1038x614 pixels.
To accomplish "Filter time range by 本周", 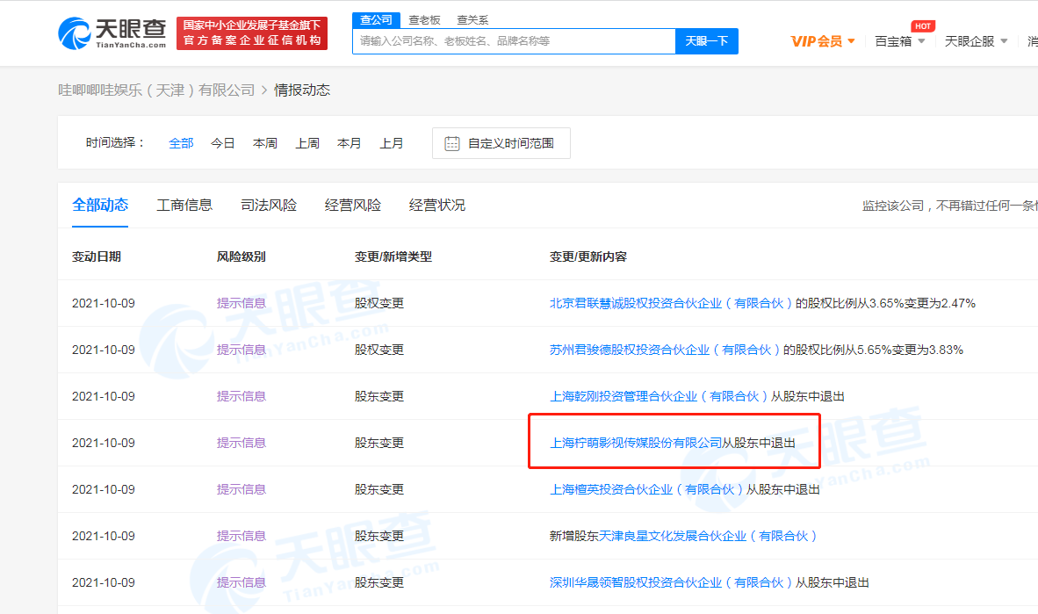I will (265, 143).
